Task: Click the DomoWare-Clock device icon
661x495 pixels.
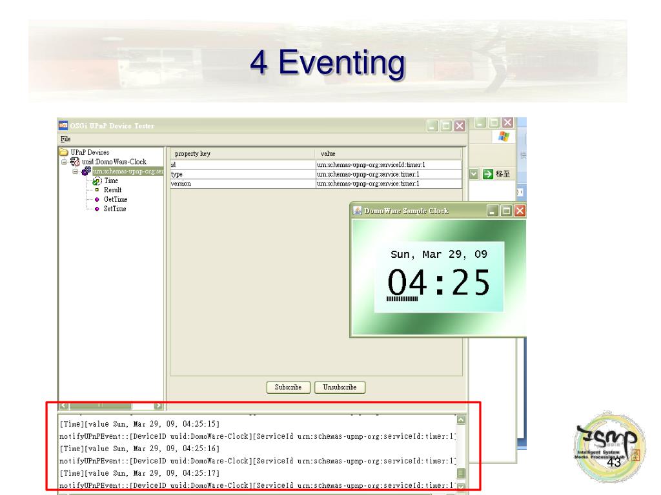Action: pos(75,162)
